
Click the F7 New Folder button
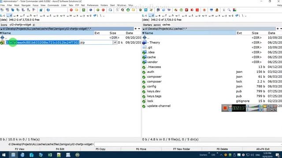[x=182, y=149]
